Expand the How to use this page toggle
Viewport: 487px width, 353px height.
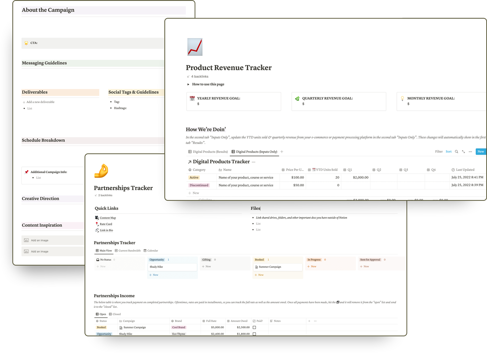click(188, 84)
